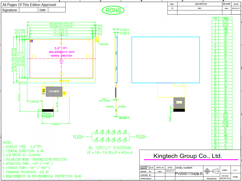Open the MODEL NUMBER title block cell
Image resolution: width=242 pixels, height=181 pixels.
(184, 168)
